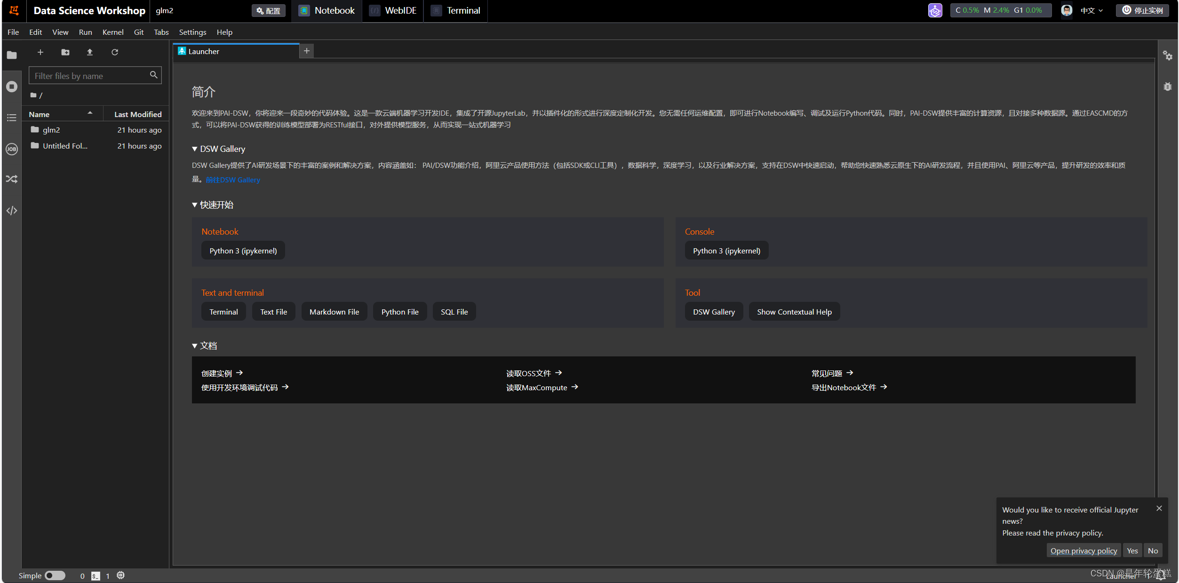The height and width of the screenshot is (583, 1179).
Task: Click the shuffle-arrows sidebar icon
Action: [x=12, y=179]
